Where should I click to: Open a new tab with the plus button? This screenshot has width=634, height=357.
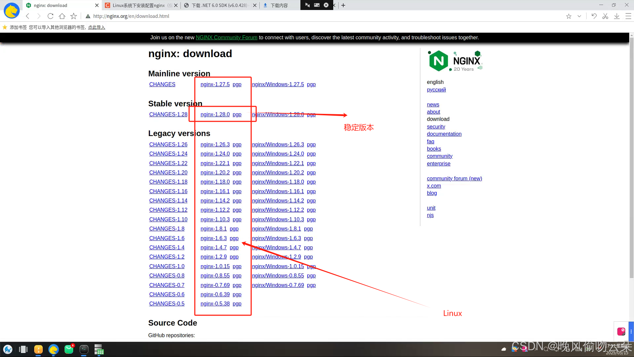(343, 5)
